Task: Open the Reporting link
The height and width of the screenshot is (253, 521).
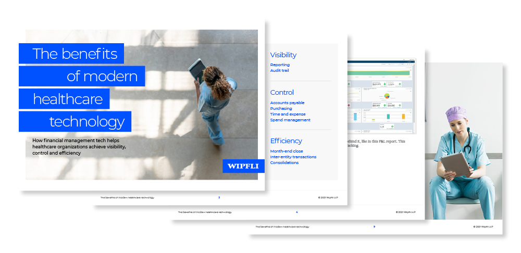Action: pyautogui.click(x=280, y=65)
